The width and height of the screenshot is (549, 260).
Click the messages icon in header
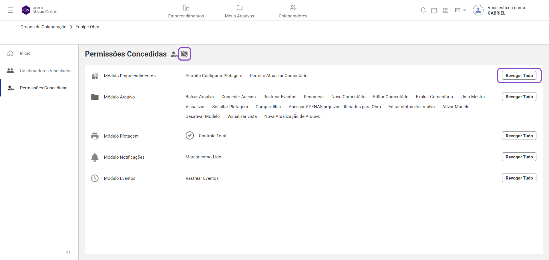coord(434,11)
